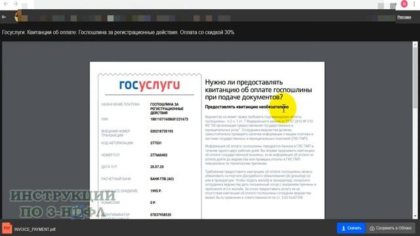The image size is (420, 236).
Task: Click the РАСЧЕТНЫЙ БАНК label
Action: click(x=115, y=179)
